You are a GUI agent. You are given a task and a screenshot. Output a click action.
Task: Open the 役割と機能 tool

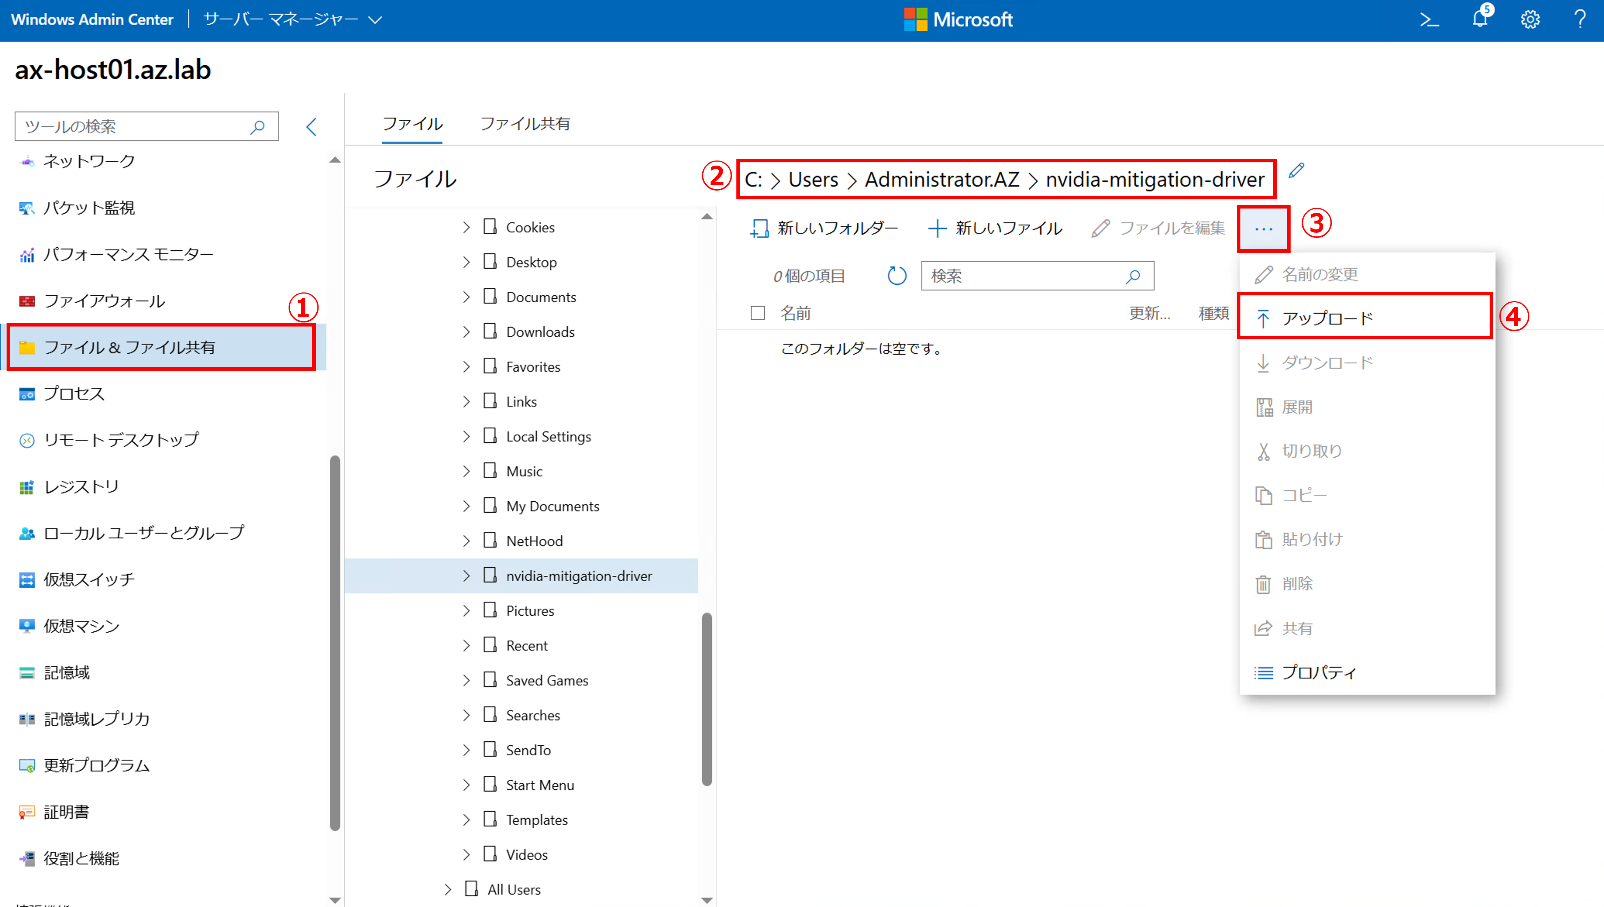click(81, 859)
